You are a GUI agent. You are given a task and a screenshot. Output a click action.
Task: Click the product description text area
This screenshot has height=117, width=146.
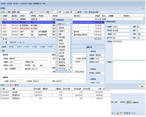pos(129,70)
